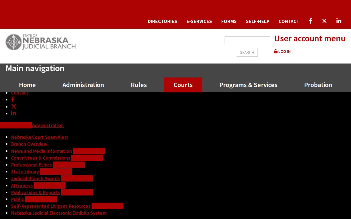Click the lock icon beside LOG IN
The width and height of the screenshot is (351, 219).
276,51
